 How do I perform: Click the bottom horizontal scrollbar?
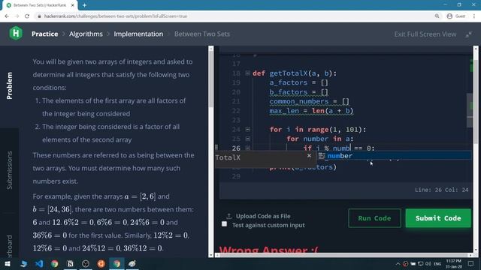(343, 255)
